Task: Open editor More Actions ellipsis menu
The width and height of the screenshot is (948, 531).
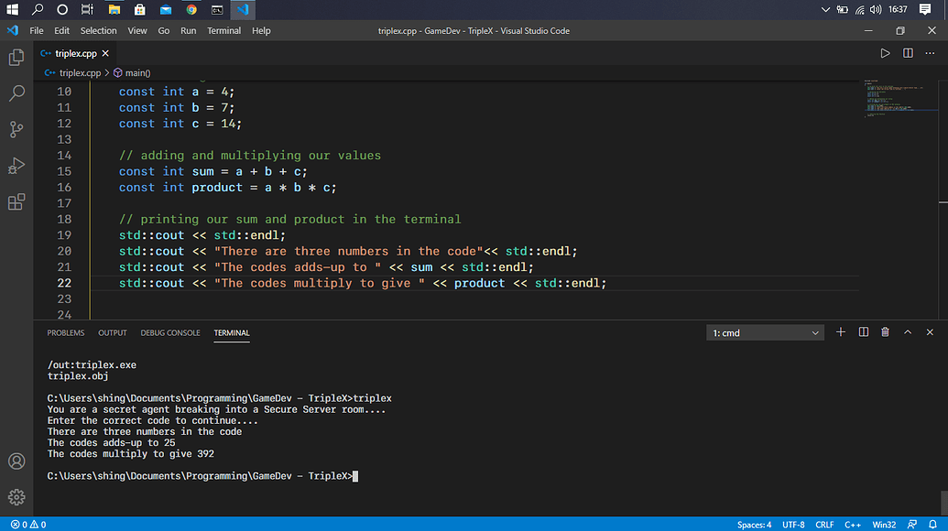Action: coord(930,53)
